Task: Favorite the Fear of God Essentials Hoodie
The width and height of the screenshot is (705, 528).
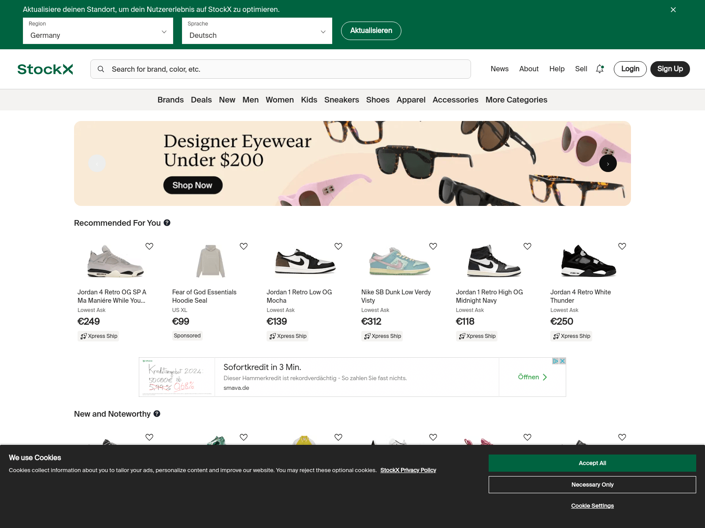Action: (244, 246)
